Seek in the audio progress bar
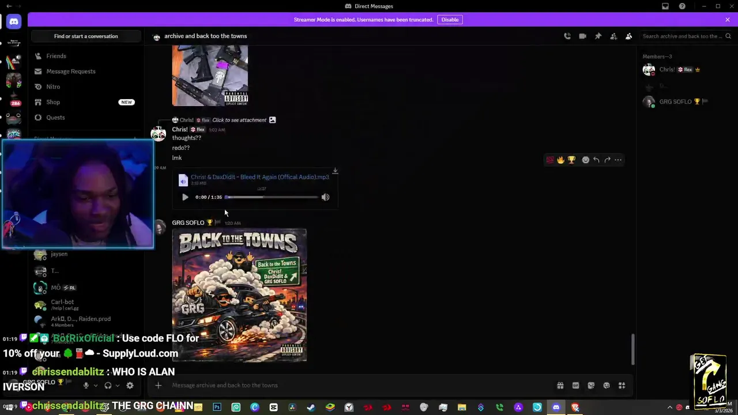The width and height of the screenshot is (738, 415). point(272,197)
